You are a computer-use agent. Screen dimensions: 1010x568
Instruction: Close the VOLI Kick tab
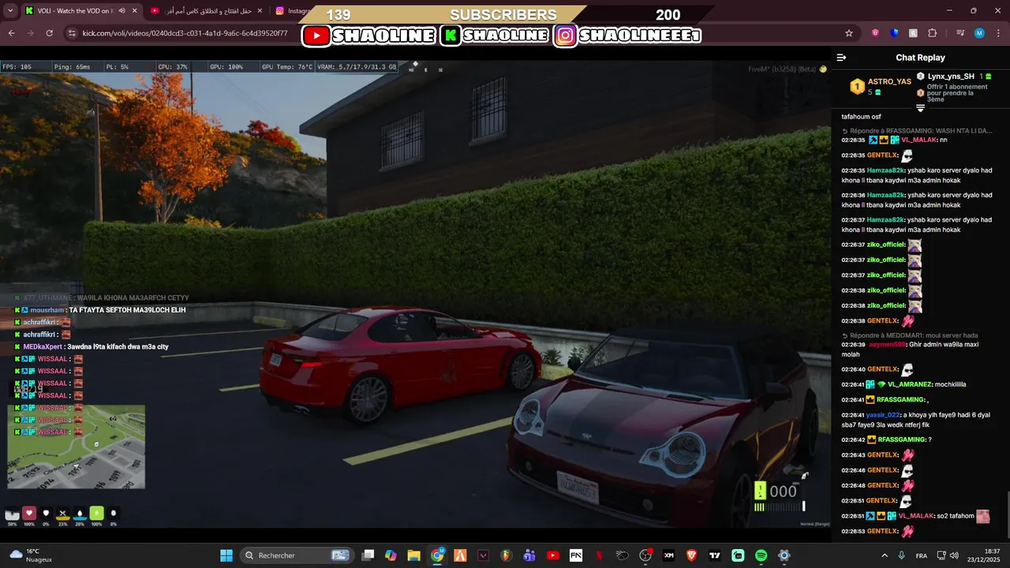pos(134,11)
